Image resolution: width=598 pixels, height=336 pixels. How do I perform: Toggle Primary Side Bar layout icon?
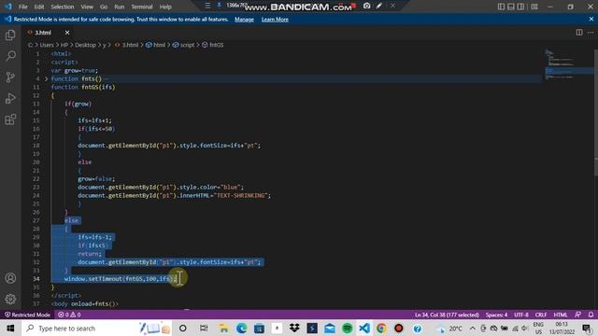pyautogui.click(x=501, y=7)
